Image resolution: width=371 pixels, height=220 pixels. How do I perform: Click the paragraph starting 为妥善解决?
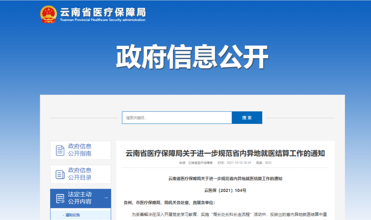click(x=229, y=215)
